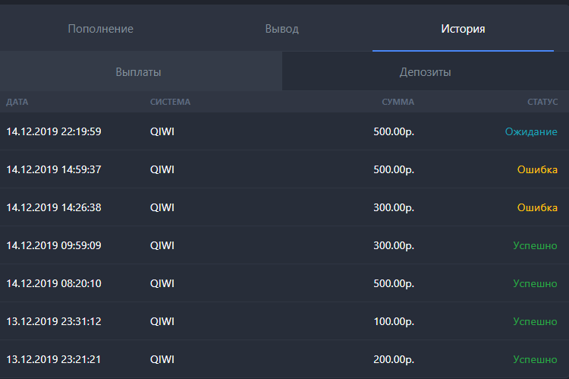Click the СТАТУС column header
The width and height of the screenshot is (569, 379).
[x=542, y=102]
